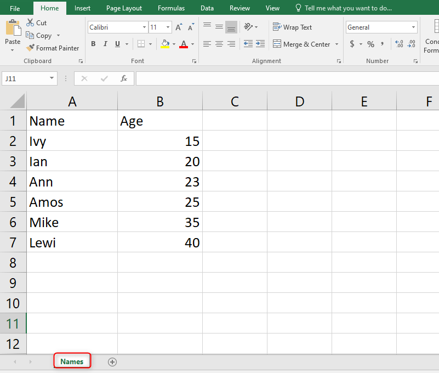Toggle Bold formatting
Viewport: 439px width, 373px height.
(x=94, y=44)
